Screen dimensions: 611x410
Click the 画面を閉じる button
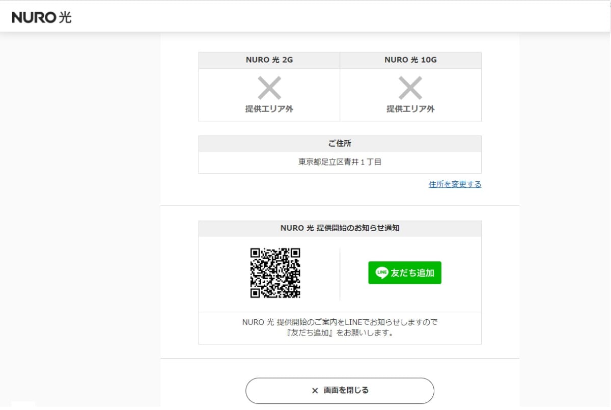[x=340, y=391]
